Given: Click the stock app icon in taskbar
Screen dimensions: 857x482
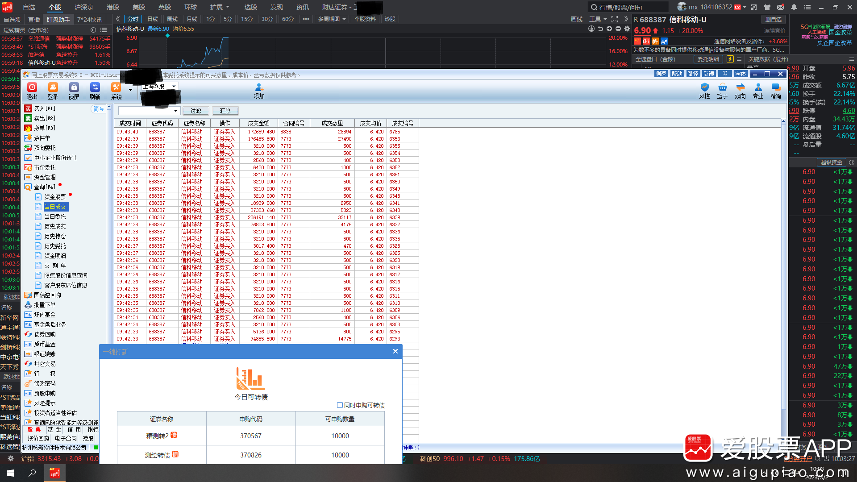Looking at the screenshot, I should (x=54, y=473).
